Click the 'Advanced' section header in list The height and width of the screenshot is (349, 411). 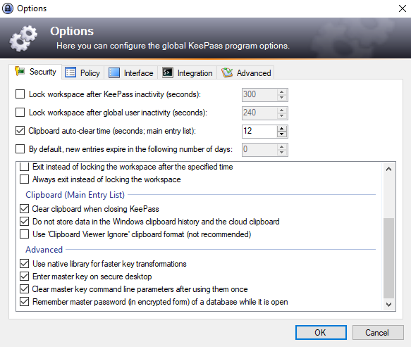44,250
